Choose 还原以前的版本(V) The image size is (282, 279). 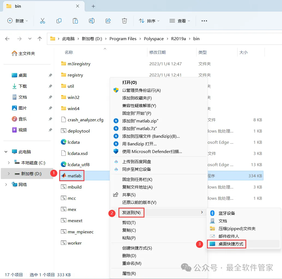(139, 202)
